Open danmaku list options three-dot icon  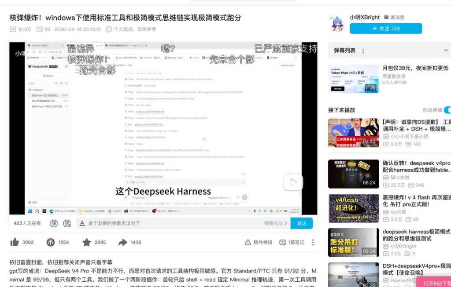click(363, 51)
